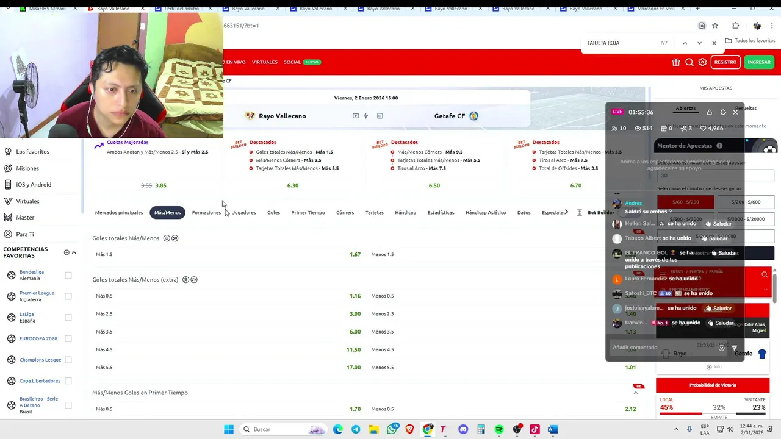This screenshot has width=781, height=439.
Task: Open VIRTUALES in the top navigation
Action: point(265,62)
